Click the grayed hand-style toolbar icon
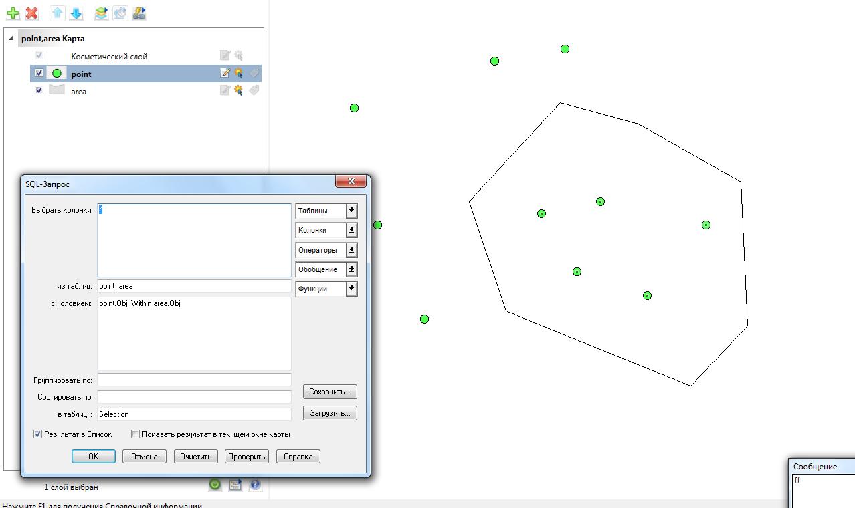The image size is (855, 508). [x=120, y=13]
